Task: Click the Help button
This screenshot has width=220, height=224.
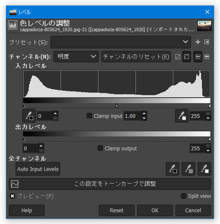Action: click(x=27, y=210)
